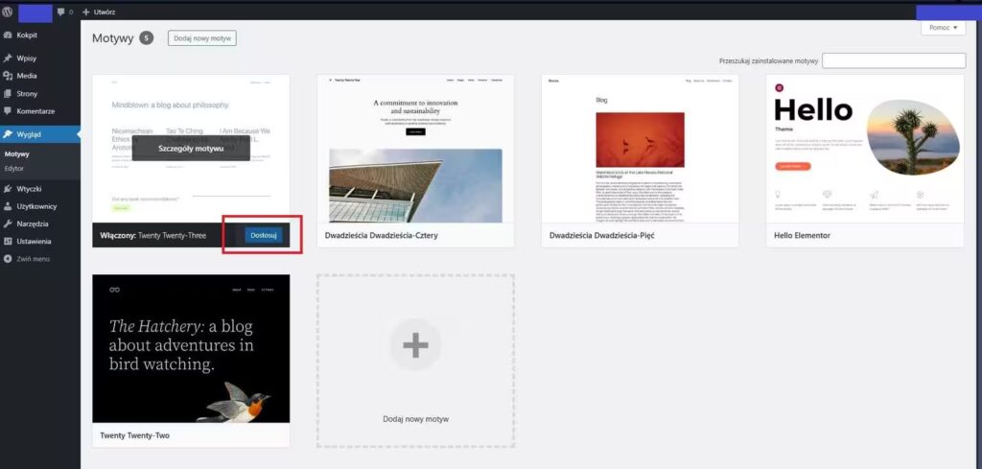The height and width of the screenshot is (469, 982).
Task: Click the Motywy page heading
Action: pos(113,38)
